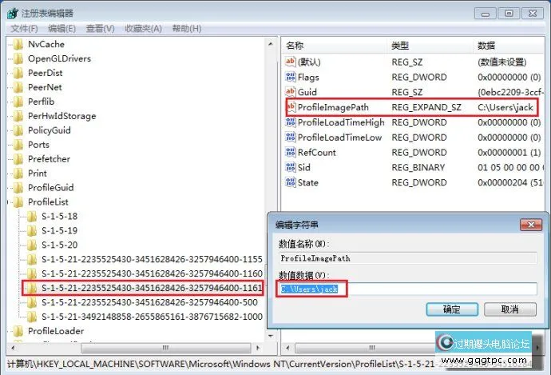Screen dimensions: 551x375
Task: Click the Prefetcher folder icon
Action: [18, 159]
